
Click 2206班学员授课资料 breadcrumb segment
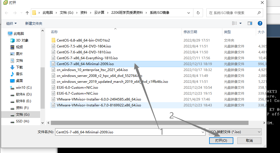click(127, 13)
